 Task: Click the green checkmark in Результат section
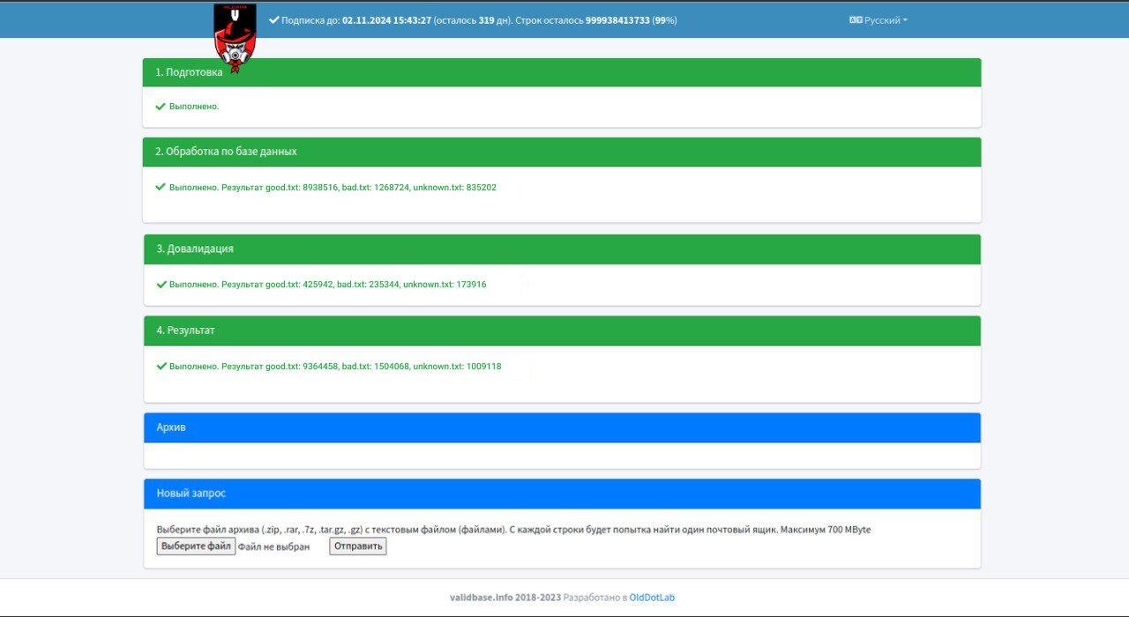pyautogui.click(x=161, y=366)
